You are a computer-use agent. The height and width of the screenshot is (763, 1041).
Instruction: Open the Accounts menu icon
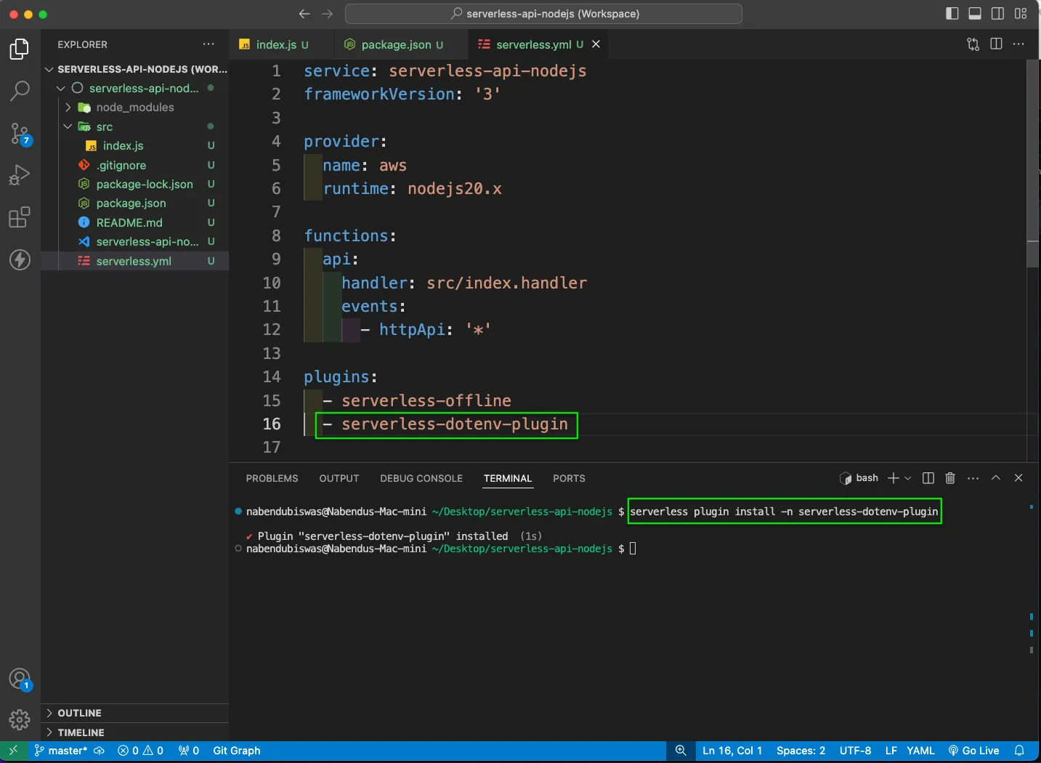click(x=20, y=680)
